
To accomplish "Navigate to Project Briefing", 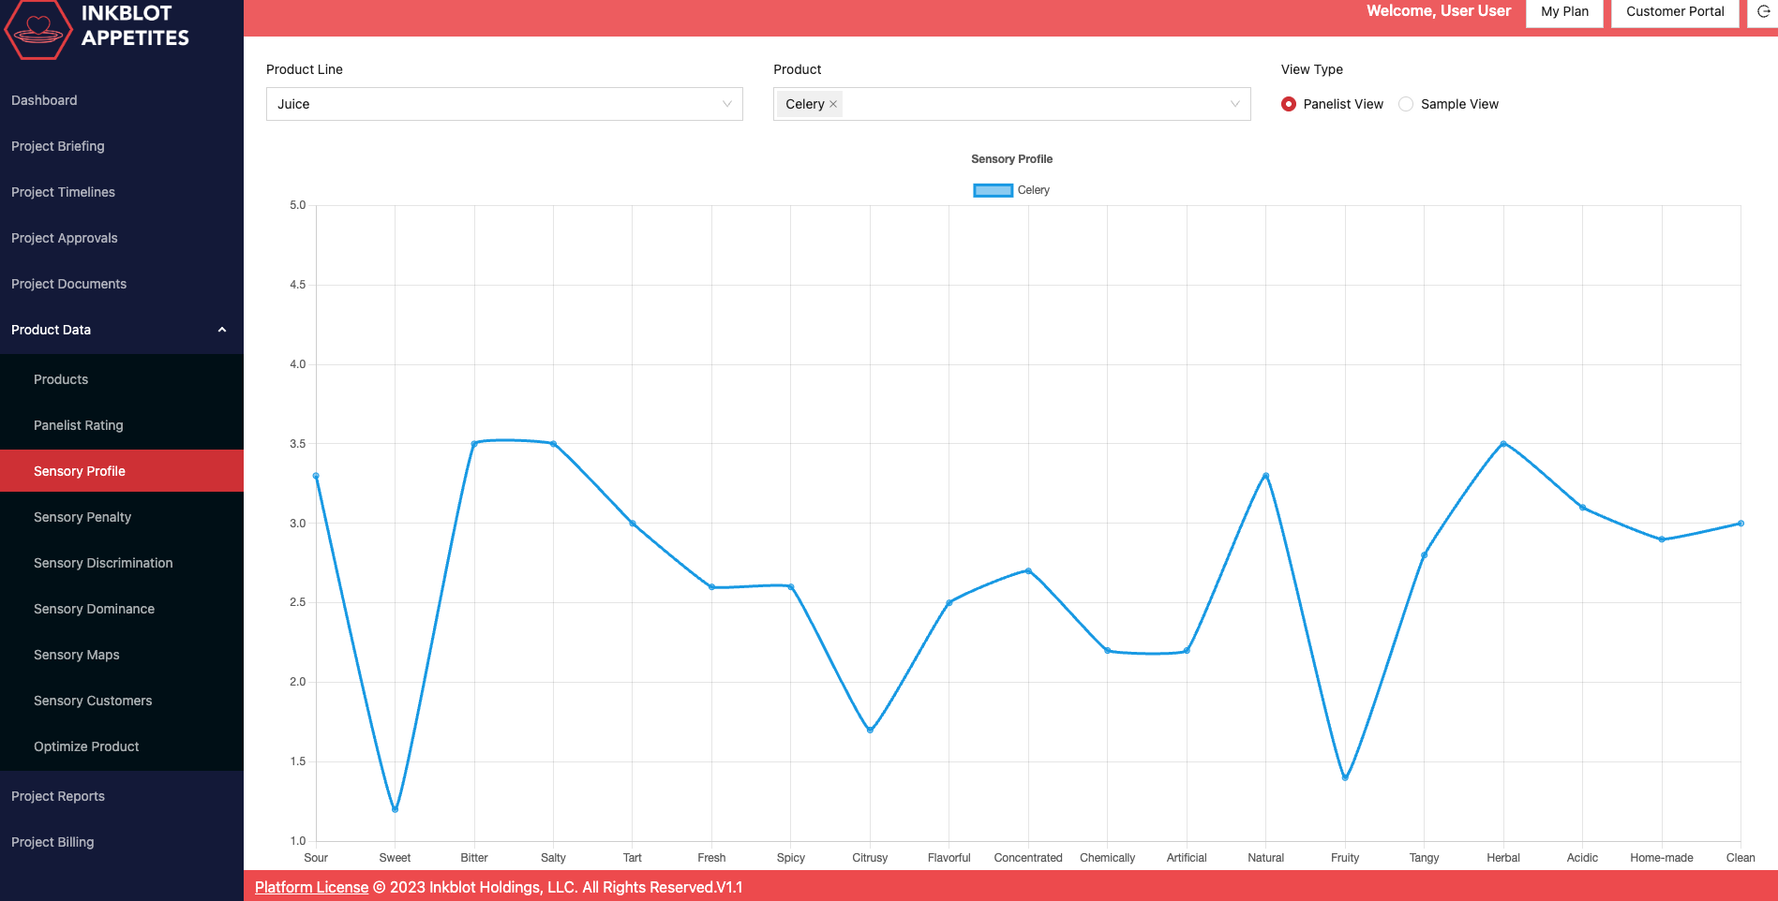I will pos(58,146).
